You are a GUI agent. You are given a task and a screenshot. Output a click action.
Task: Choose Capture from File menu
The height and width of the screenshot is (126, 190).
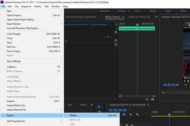pyautogui.click(x=32, y=67)
